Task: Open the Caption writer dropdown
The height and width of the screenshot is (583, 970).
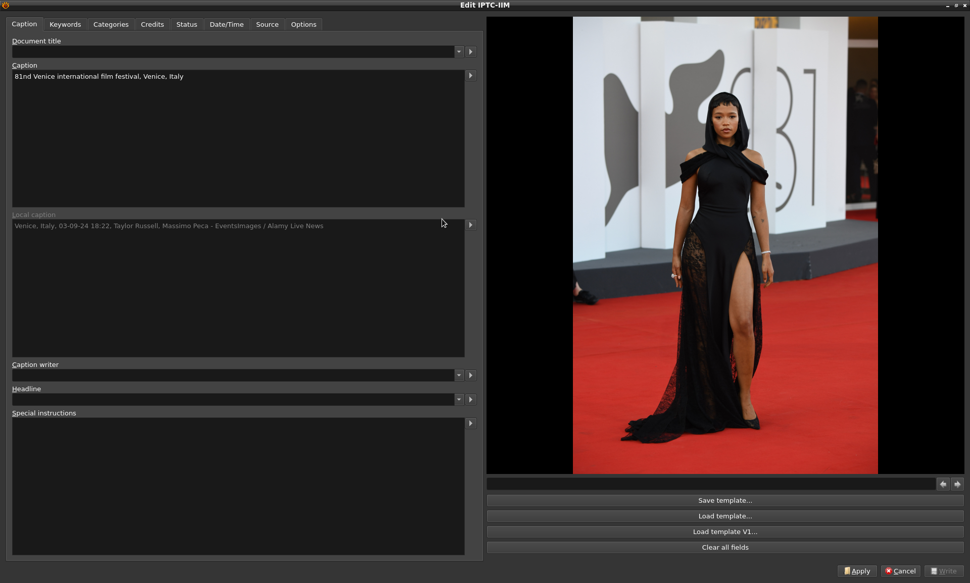Action: 459,376
